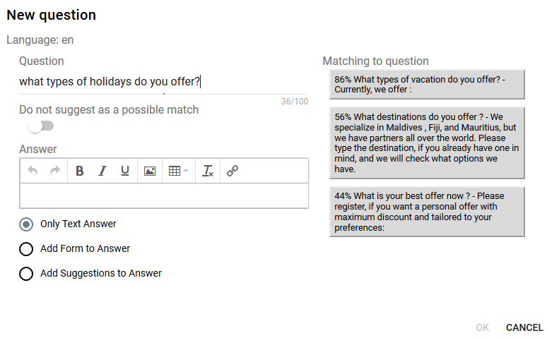The height and width of the screenshot is (338, 547).
Task: Underline text using the U icon
Action: [x=125, y=171]
